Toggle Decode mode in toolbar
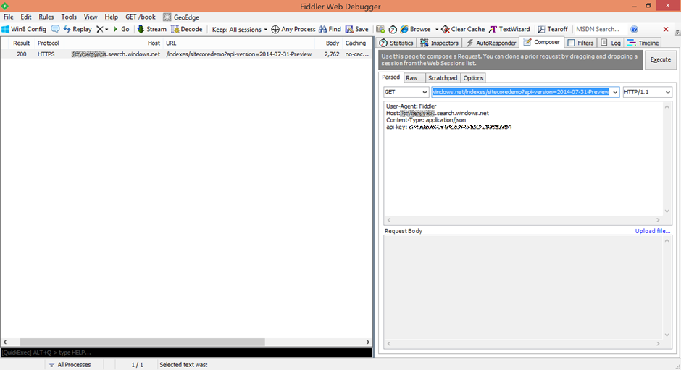This screenshot has height=370, width=681. click(186, 29)
